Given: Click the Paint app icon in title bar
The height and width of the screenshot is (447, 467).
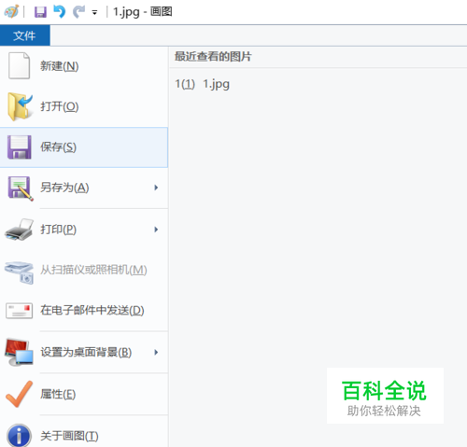Looking at the screenshot, I should pos(11,12).
